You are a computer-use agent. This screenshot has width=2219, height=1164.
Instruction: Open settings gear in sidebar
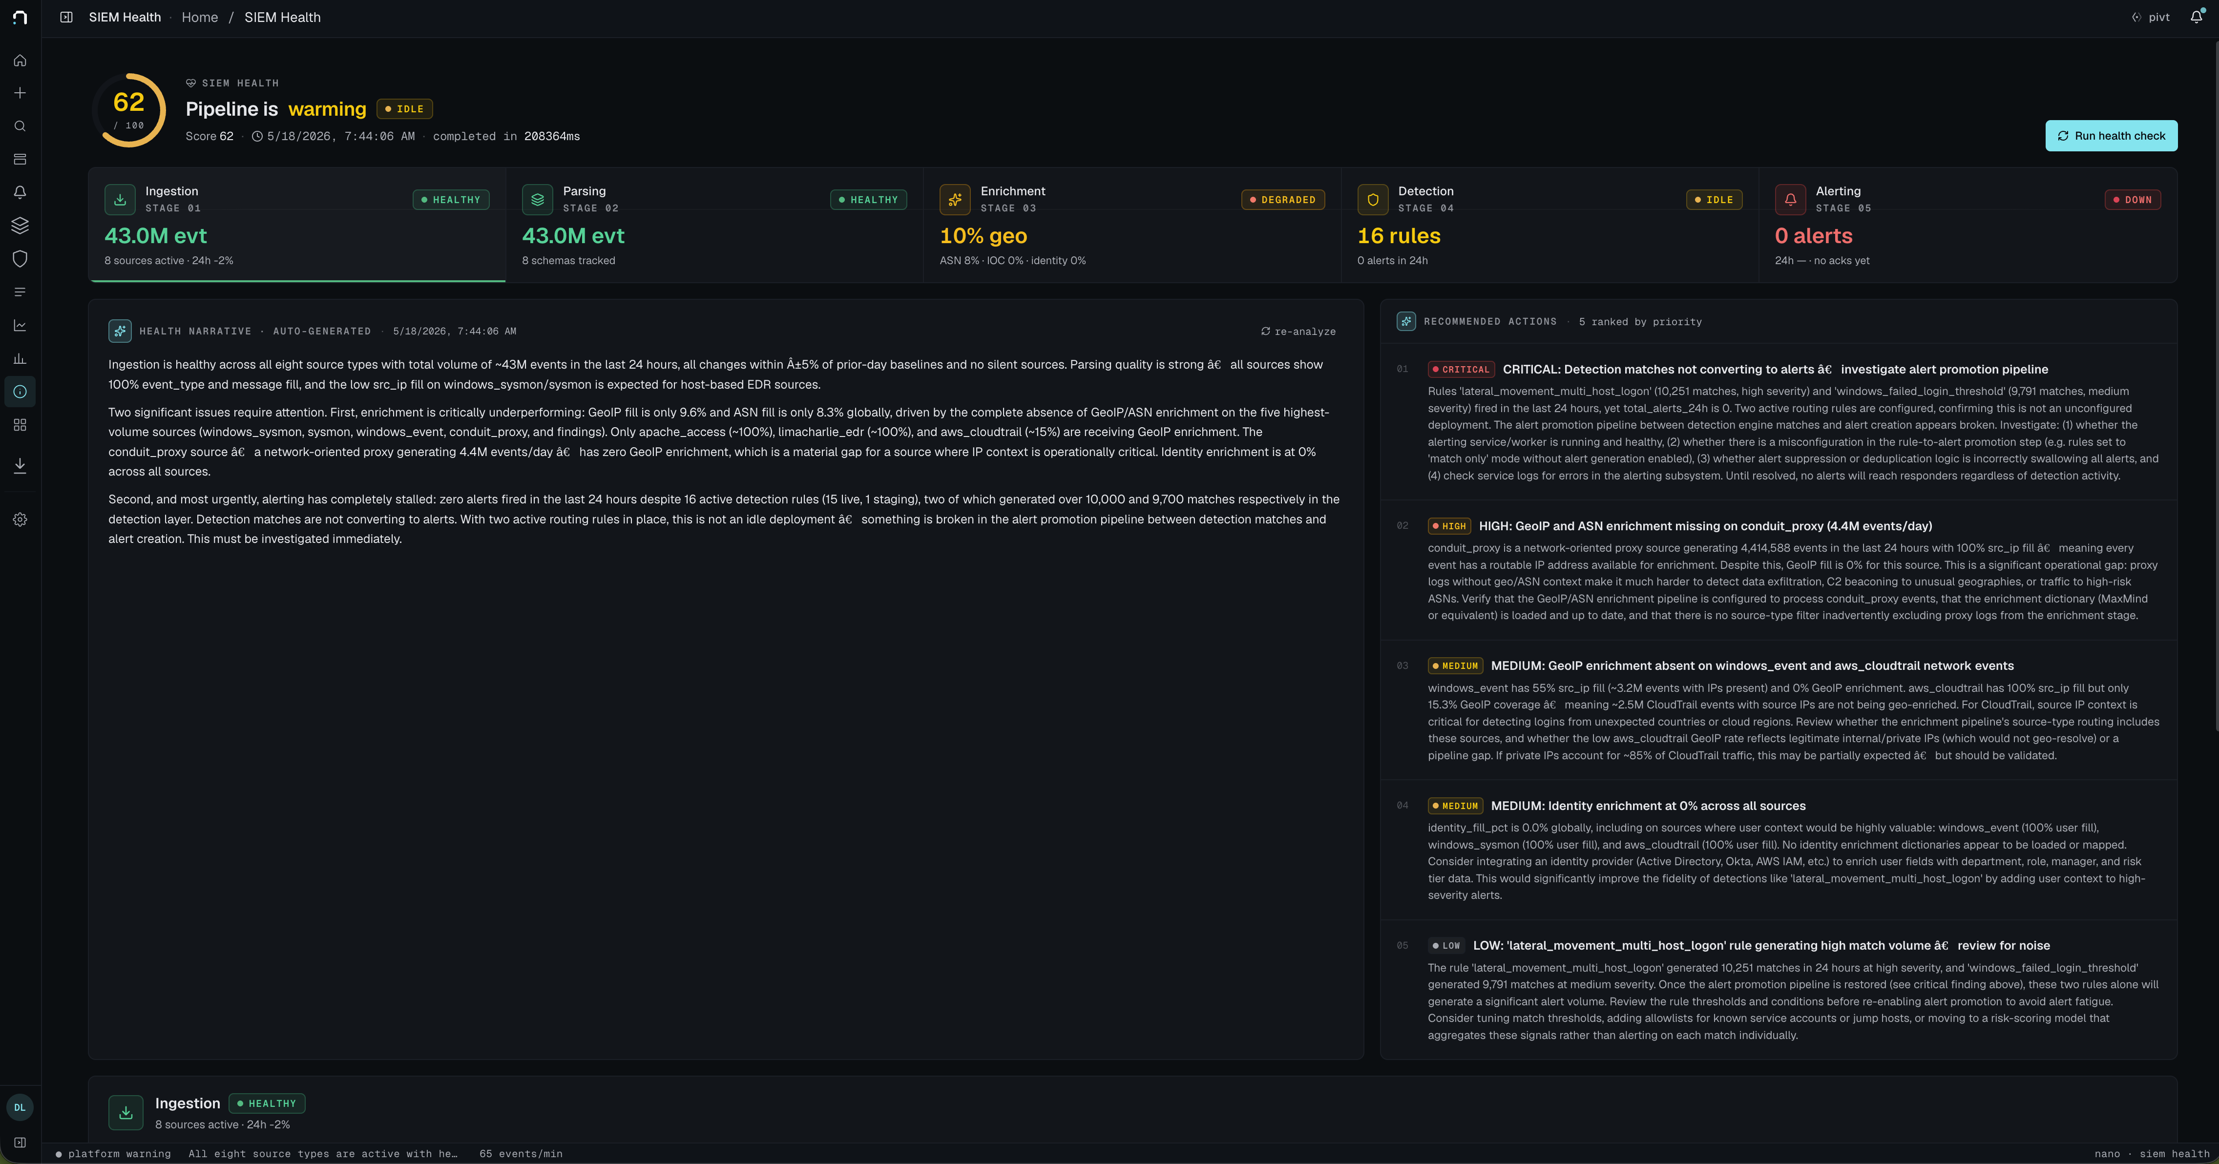coord(20,520)
